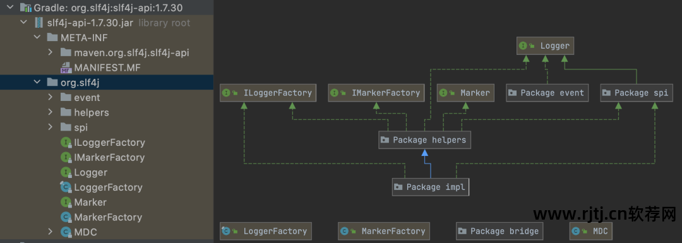
Task: Click the LoggerFactory class icon in the tree
Action: pyautogui.click(x=66, y=187)
